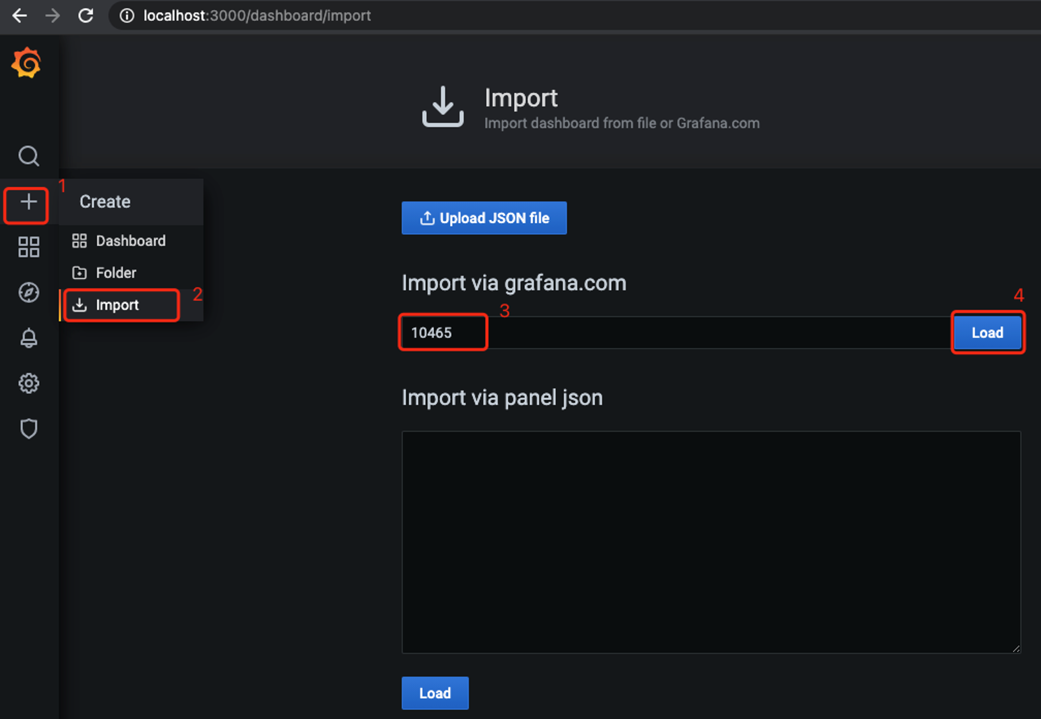Open the Alerting bell icon in sidebar
The width and height of the screenshot is (1041, 719).
tap(29, 338)
